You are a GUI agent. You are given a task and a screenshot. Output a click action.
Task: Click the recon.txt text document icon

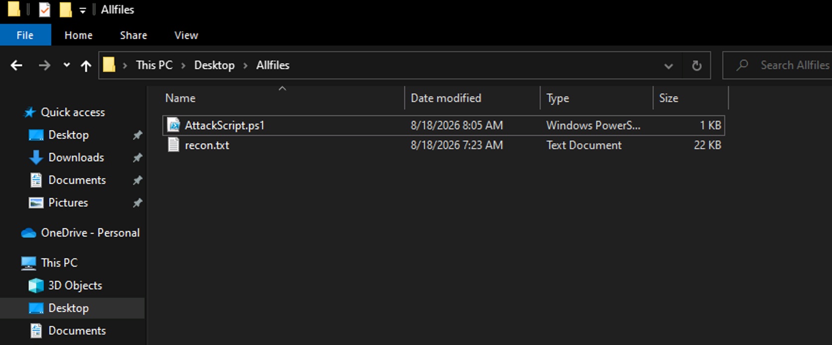[174, 145]
